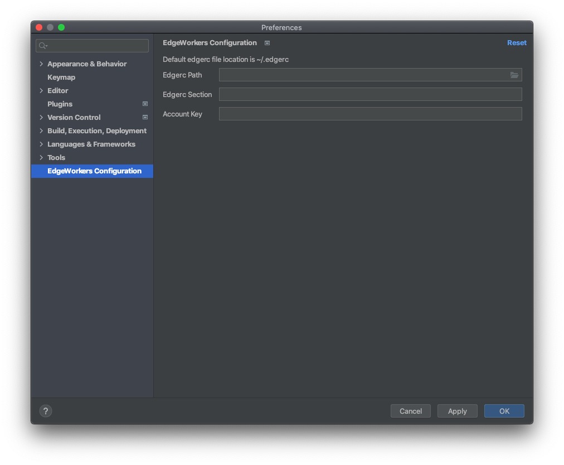The width and height of the screenshot is (564, 465).
Task: Click the Cancel button
Action: coord(410,411)
